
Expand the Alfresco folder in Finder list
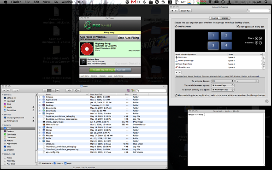pyautogui.click(x=40, y=97)
